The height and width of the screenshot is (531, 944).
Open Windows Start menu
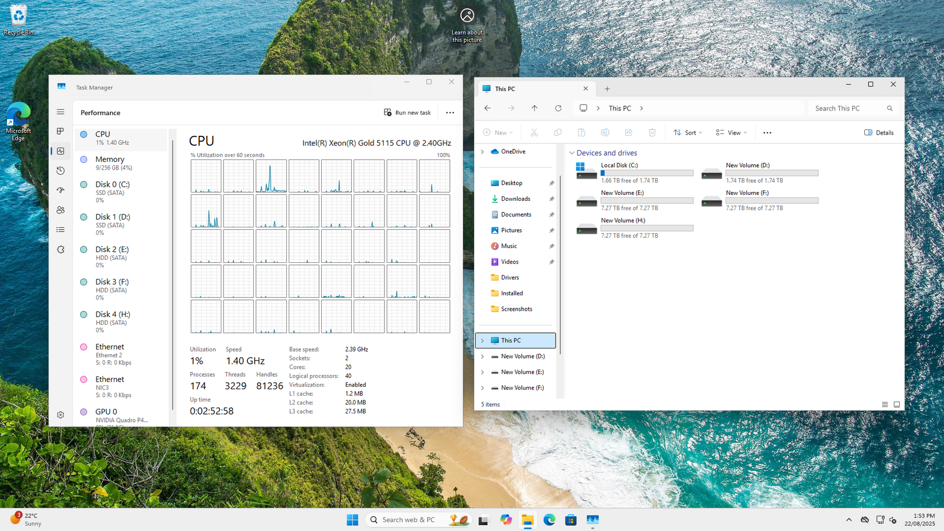click(352, 520)
